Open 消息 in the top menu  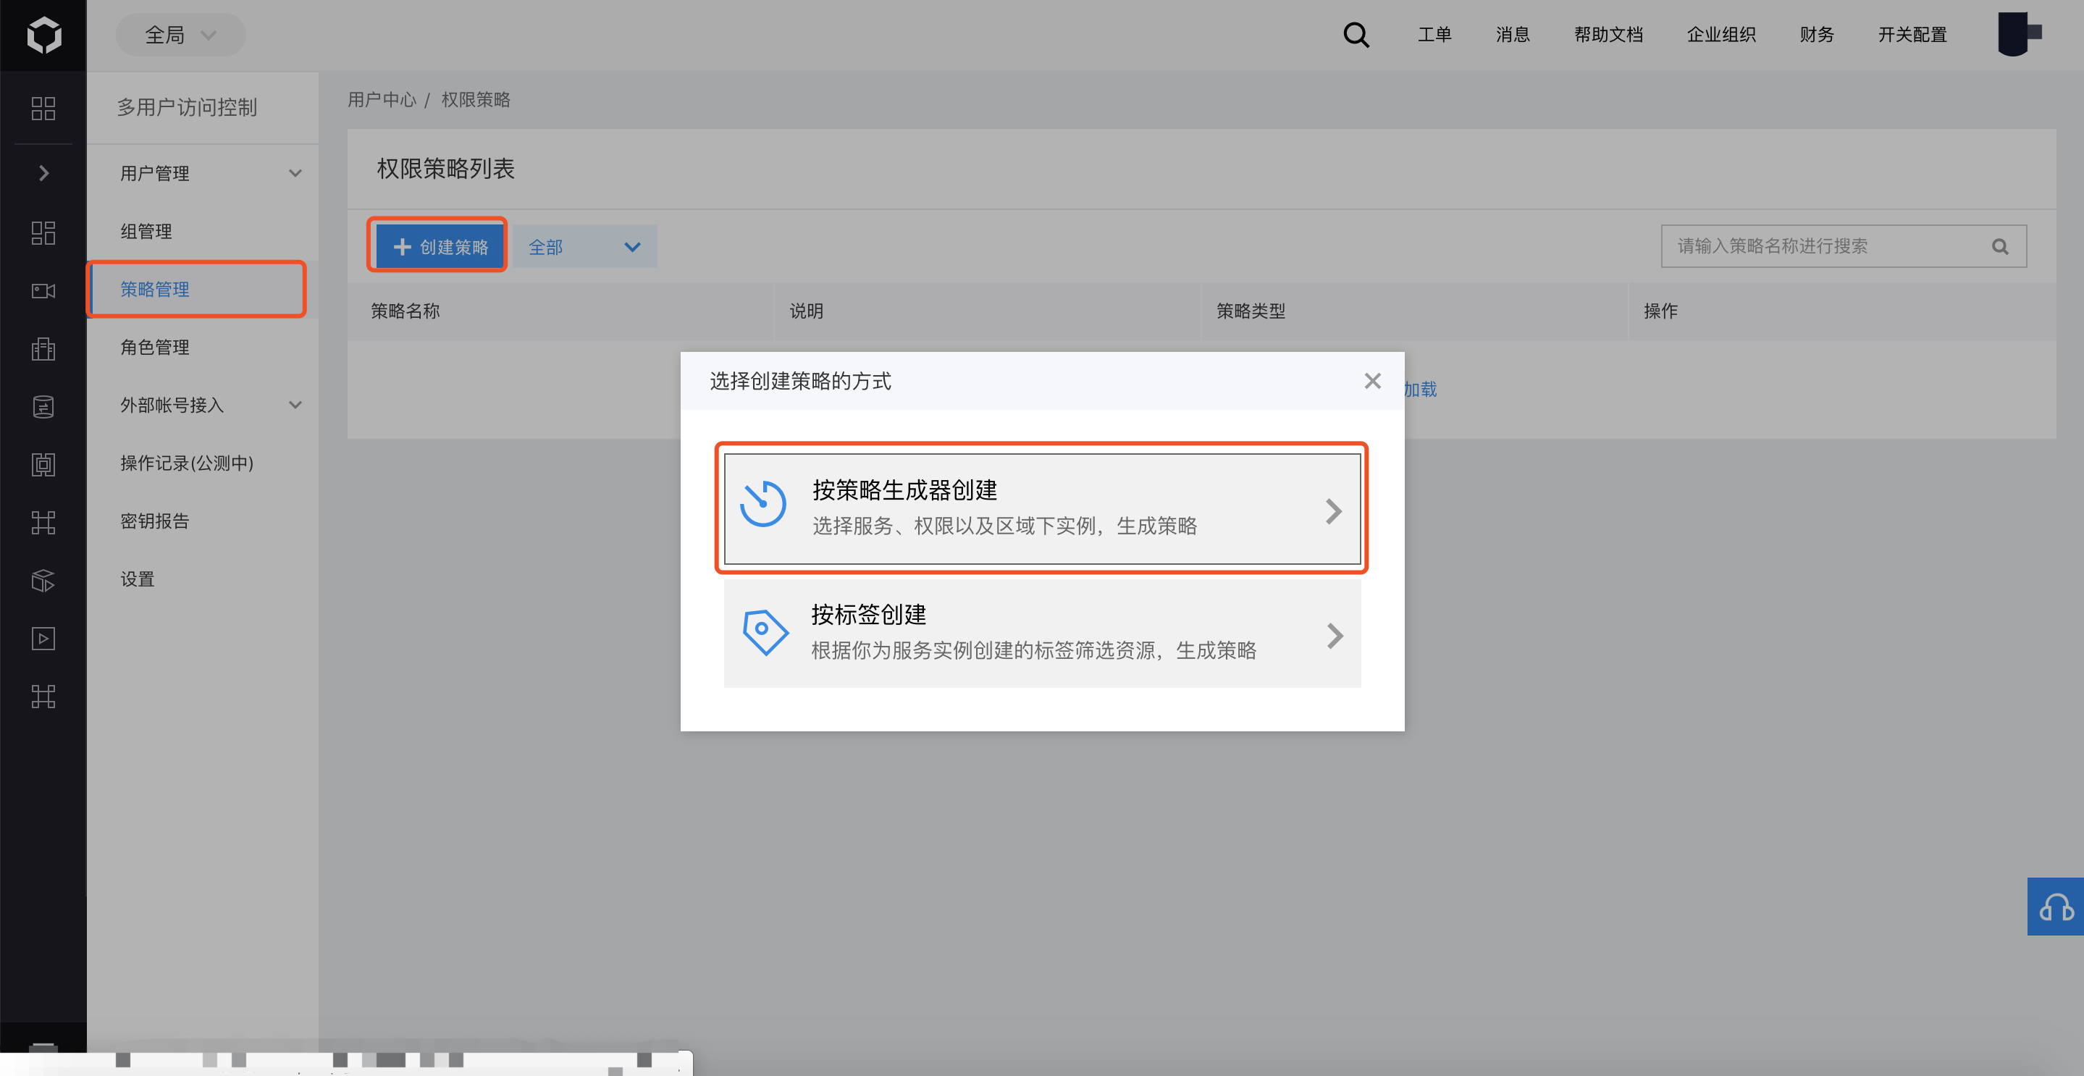point(1512,35)
